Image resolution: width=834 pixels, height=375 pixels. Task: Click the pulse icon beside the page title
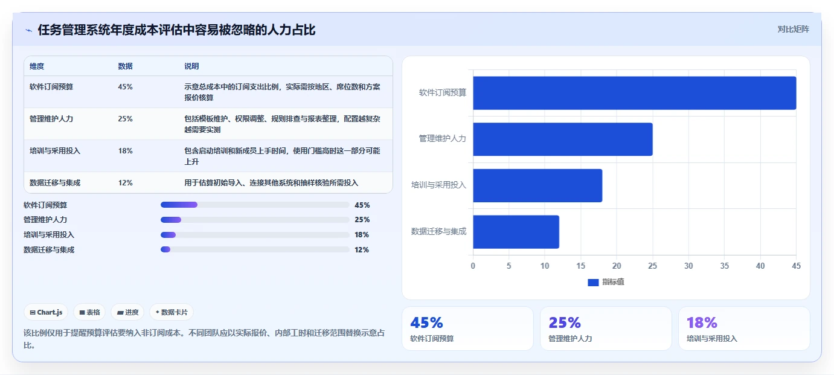[28, 30]
